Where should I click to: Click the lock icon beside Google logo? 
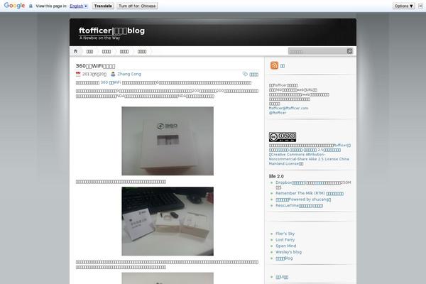[x=31, y=6]
